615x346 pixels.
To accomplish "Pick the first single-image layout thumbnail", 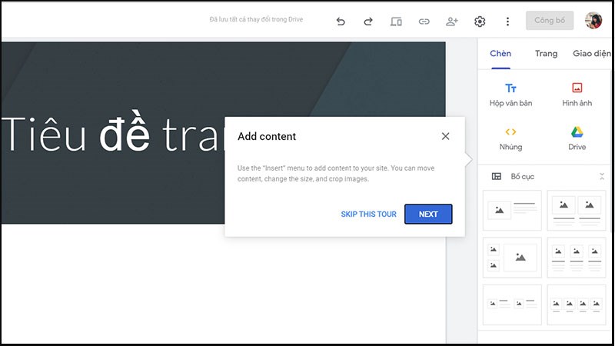I will pyautogui.click(x=512, y=210).
